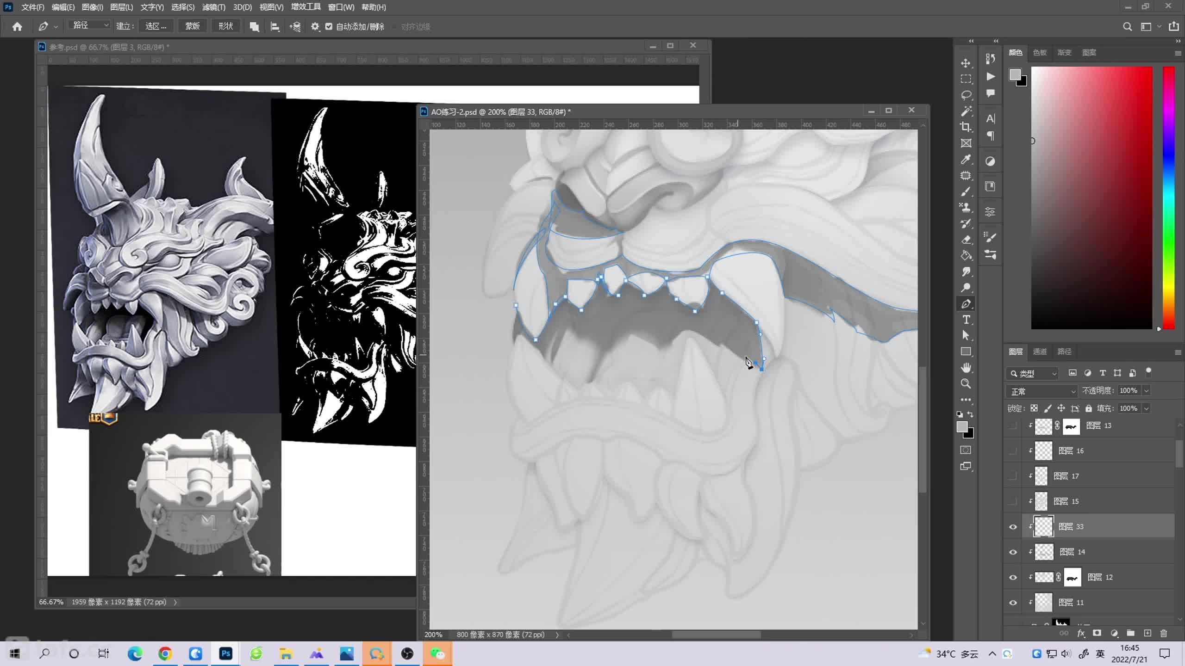Delete layer with trash icon
This screenshot has width=1185, height=666.
pos(1164,633)
